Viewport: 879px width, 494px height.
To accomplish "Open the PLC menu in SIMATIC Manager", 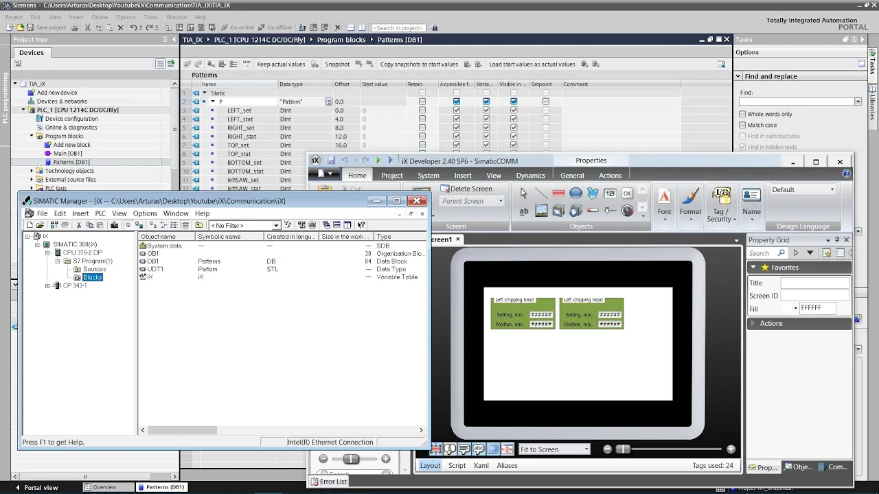I will pos(100,213).
